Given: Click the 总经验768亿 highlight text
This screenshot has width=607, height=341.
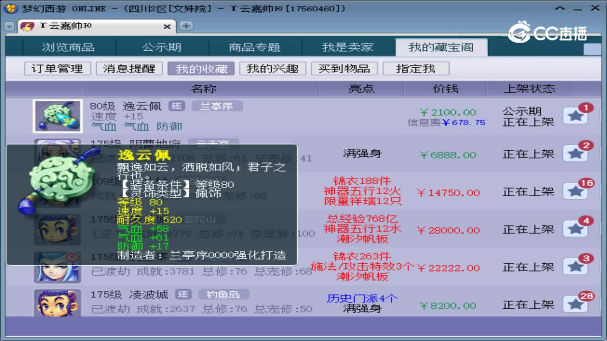Looking at the screenshot, I should [362, 219].
